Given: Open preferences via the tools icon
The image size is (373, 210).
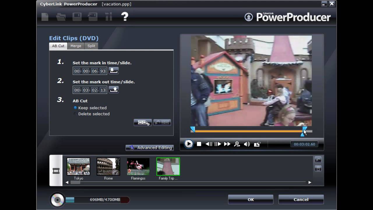Looking at the screenshot, I should [109, 17].
